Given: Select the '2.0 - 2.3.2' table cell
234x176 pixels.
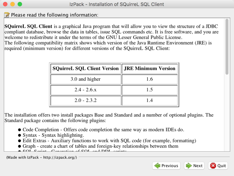Looking at the screenshot, I should (x=86, y=101).
